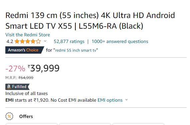Open "redmi 55 inch smart tv" search link

76,50
